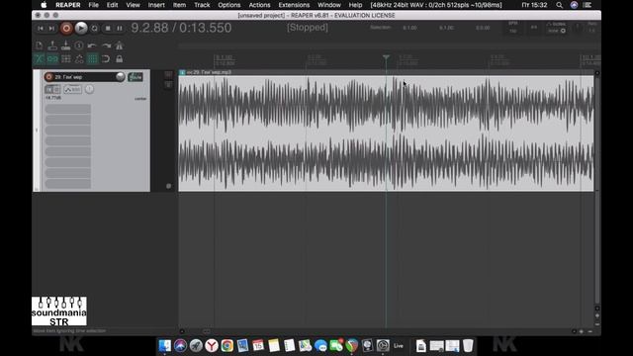Toggle snap toolbar icon
The height and width of the screenshot is (356, 633).
tap(106, 59)
